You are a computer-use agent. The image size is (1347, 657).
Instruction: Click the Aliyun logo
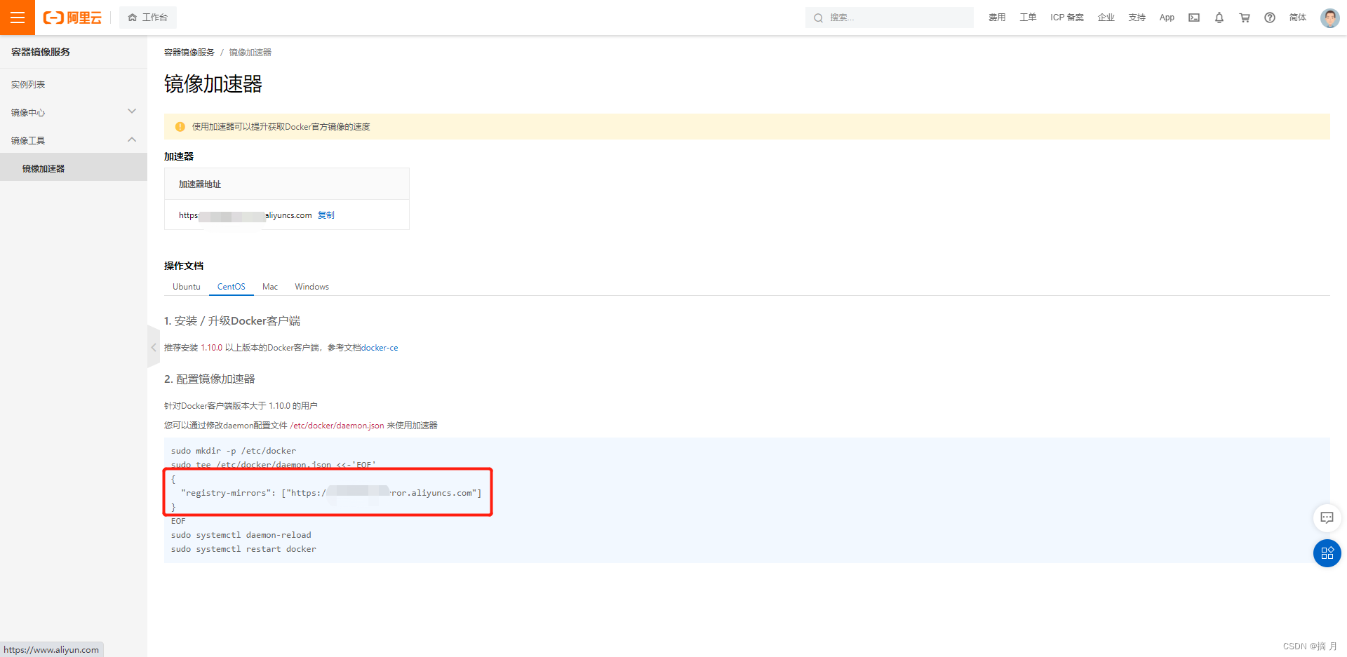pyautogui.click(x=72, y=18)
